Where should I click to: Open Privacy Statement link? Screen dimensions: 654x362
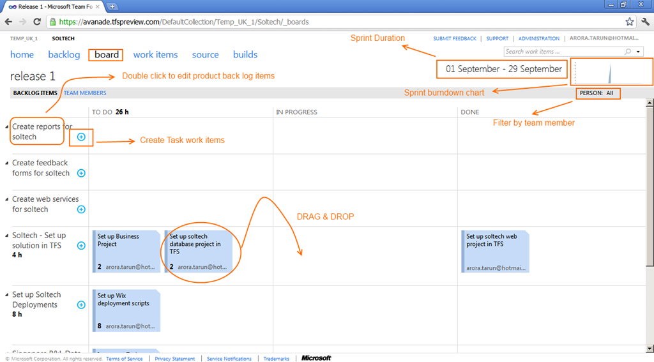point(175,359)
